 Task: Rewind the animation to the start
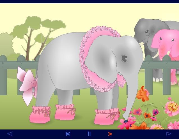tap(68, 134)
